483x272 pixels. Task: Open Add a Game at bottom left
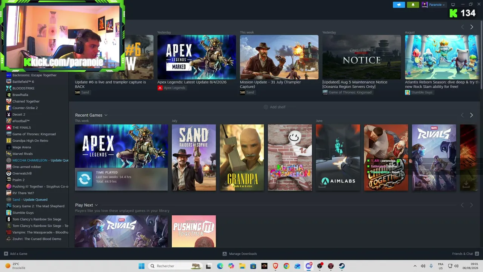point(15,254)
